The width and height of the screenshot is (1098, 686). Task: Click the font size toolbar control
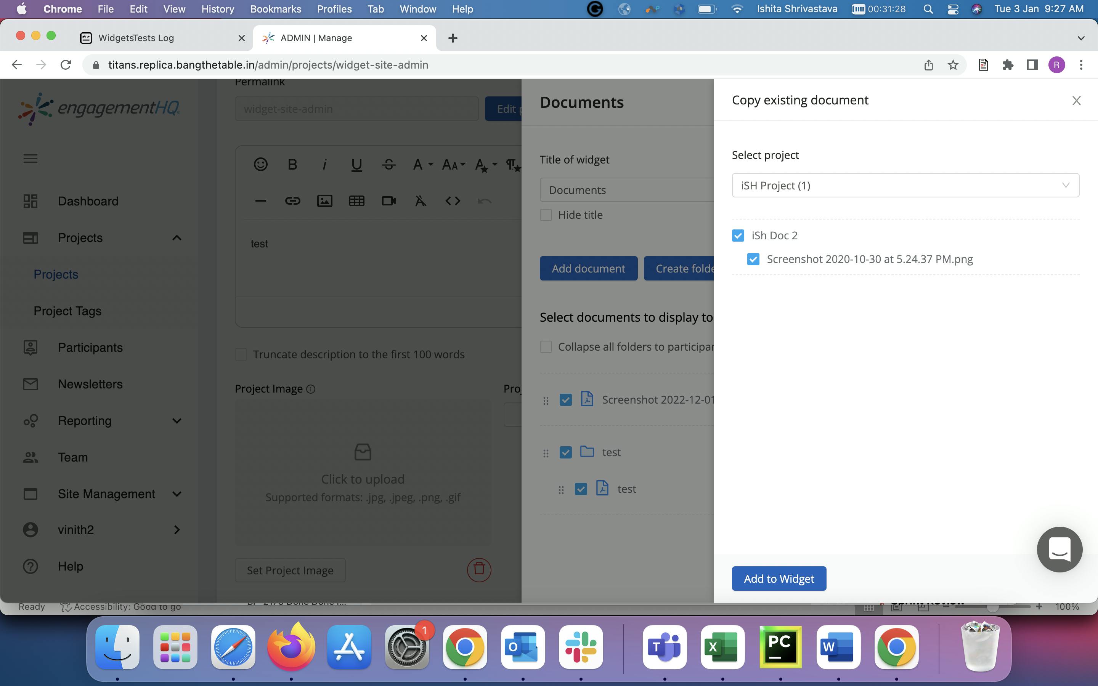(x=455, y=163)
